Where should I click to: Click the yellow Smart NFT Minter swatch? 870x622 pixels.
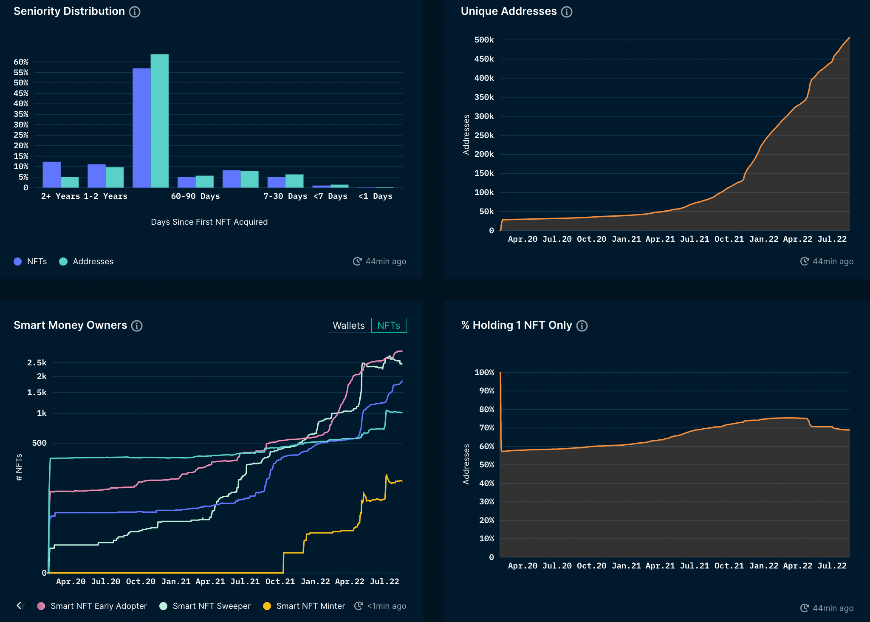(267, 606)
